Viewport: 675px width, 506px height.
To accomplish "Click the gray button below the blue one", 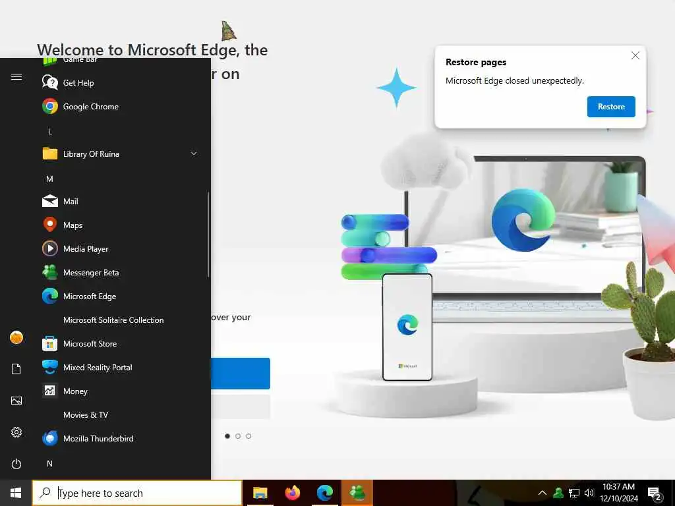I will (x=241, y=407).
